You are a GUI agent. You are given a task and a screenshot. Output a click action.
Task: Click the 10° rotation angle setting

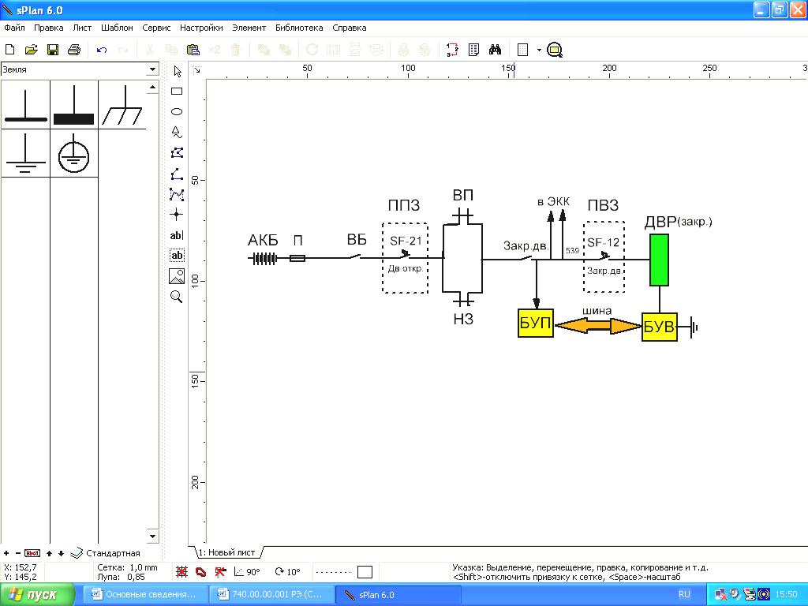pyautogui.click(x=287, y=571)
